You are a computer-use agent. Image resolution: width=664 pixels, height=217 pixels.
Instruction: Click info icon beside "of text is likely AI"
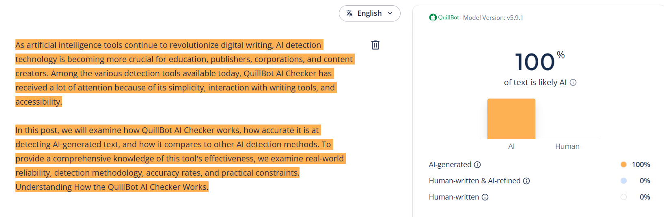573,82
